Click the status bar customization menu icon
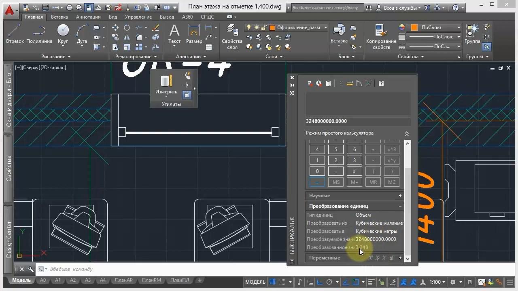Screen dimensions: 518x291 click(510, 282)
